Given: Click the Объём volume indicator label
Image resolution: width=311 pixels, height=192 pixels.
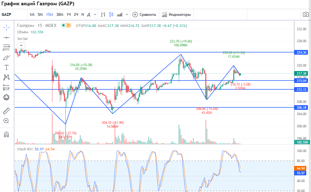Looking at the screenshot, I should (x=23, y=32).
